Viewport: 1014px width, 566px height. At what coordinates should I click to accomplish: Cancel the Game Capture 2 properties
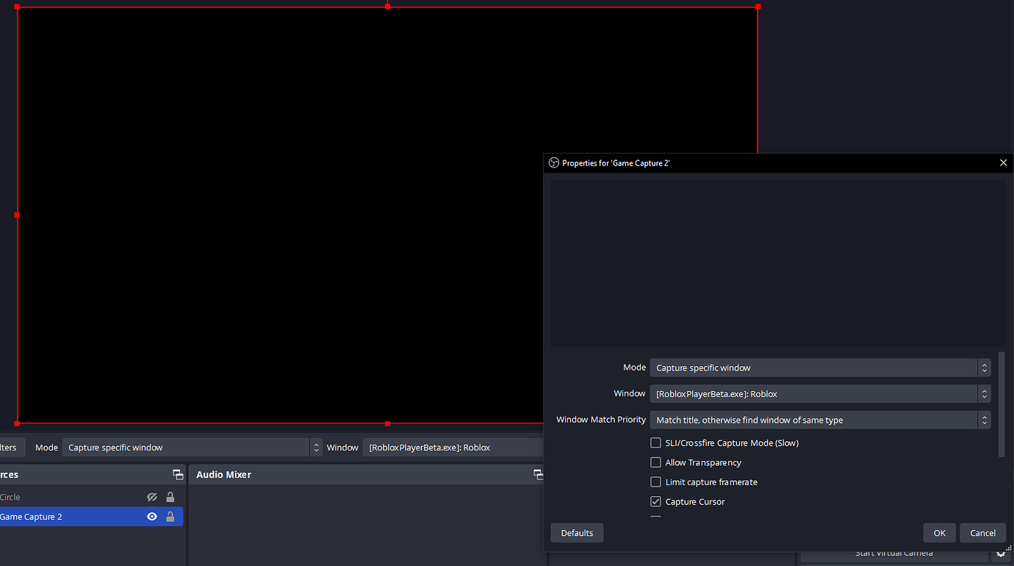coord(982,532)
